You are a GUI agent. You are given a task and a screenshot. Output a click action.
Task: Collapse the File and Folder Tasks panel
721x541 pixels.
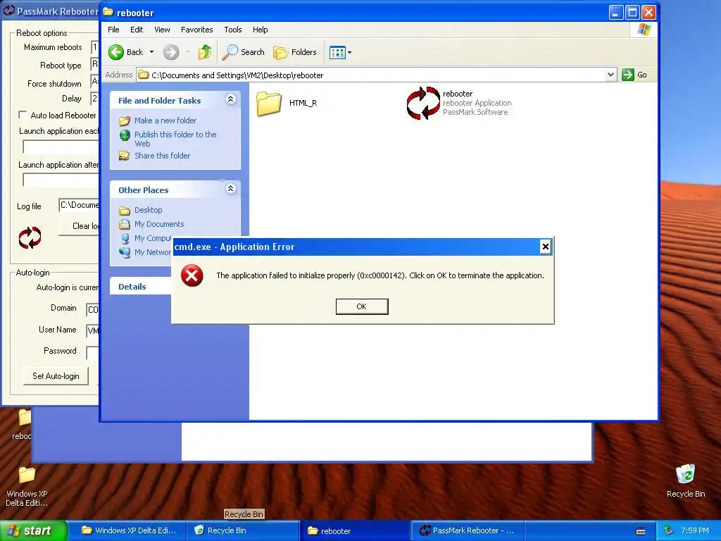click(230, 99)
